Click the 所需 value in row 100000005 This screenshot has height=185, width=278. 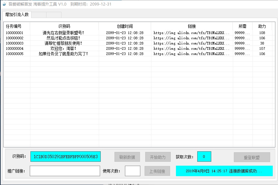pos(242,54)
